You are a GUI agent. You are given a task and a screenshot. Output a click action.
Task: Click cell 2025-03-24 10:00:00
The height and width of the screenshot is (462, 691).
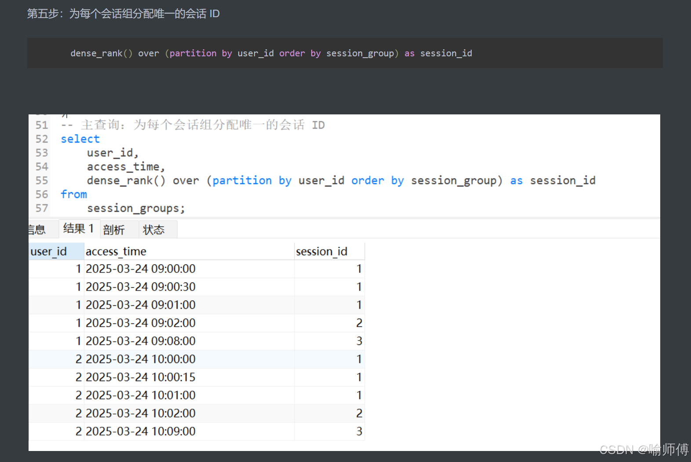click(x=189, y=359)
